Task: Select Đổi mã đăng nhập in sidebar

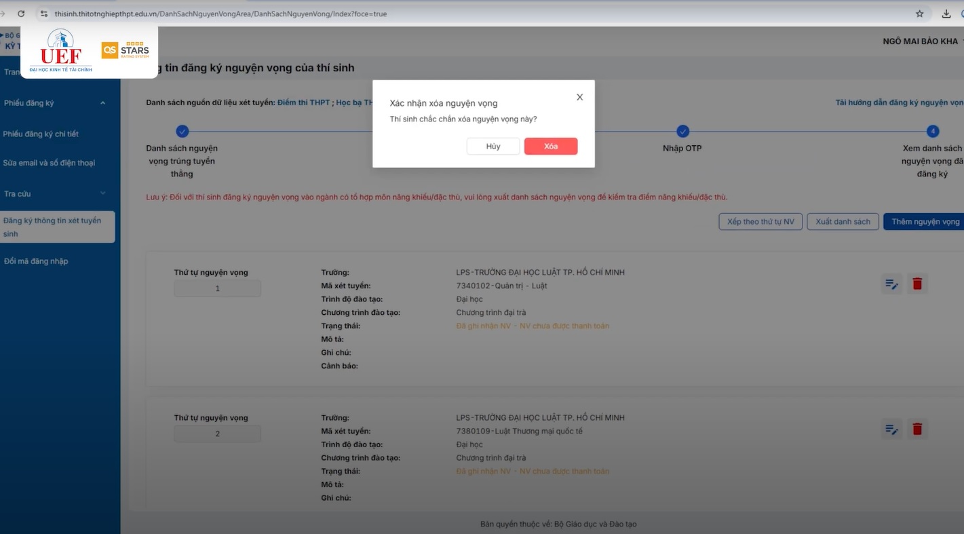Action: pyautogui.click(x=36, y=261)
